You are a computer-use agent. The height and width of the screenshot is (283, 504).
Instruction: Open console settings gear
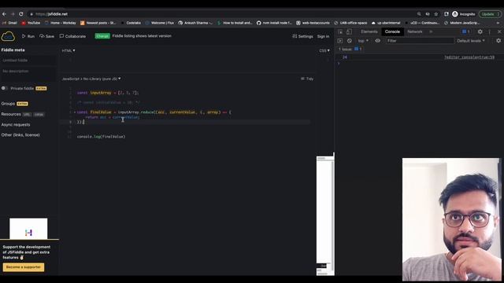click(498, 41)
